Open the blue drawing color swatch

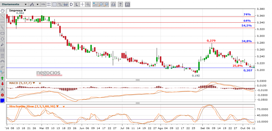[x=2, y=100]
